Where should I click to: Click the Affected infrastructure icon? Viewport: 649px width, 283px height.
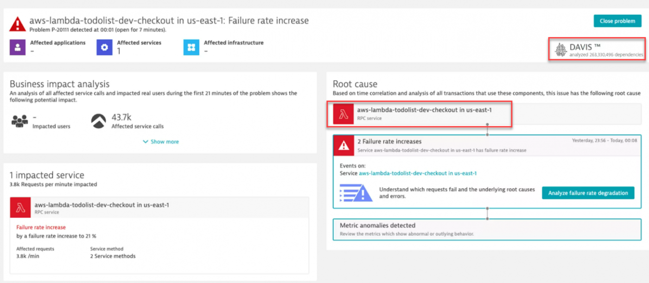(x=191, y=47)
